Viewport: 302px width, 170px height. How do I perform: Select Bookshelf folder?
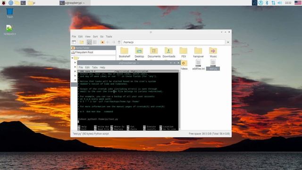pyautogui.click(x=125, y=52)
